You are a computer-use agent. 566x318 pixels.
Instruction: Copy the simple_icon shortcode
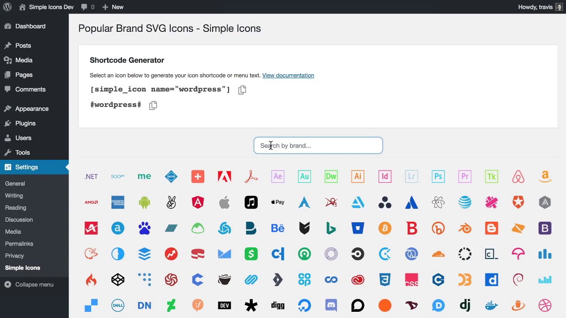pyautogui.click(x=242, y=90)
